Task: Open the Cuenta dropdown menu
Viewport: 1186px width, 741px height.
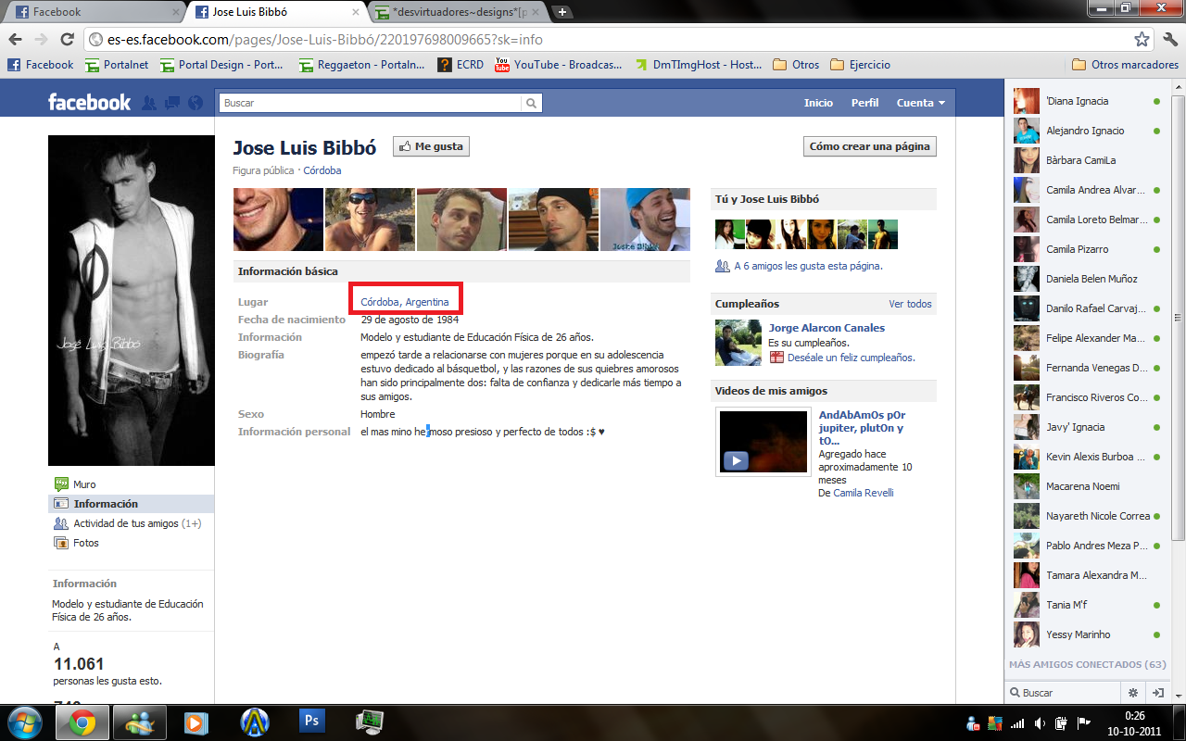Action: click(x=920, y=103)
